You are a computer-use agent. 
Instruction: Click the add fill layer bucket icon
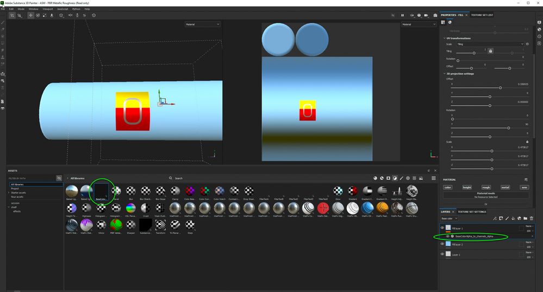pos(513,218)
